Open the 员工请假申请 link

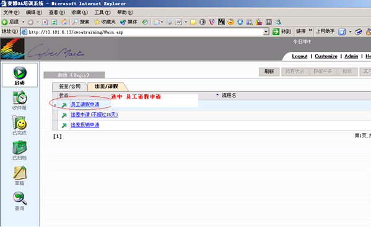click(x=85, y=104)
